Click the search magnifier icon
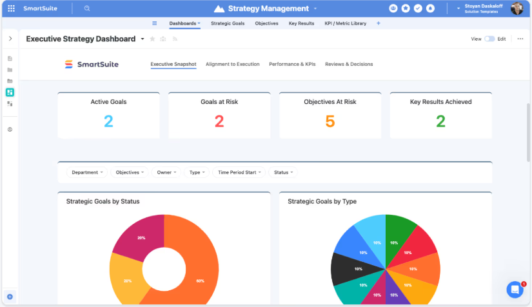Screen dimensions: 532x307 (x=87, y=8)
